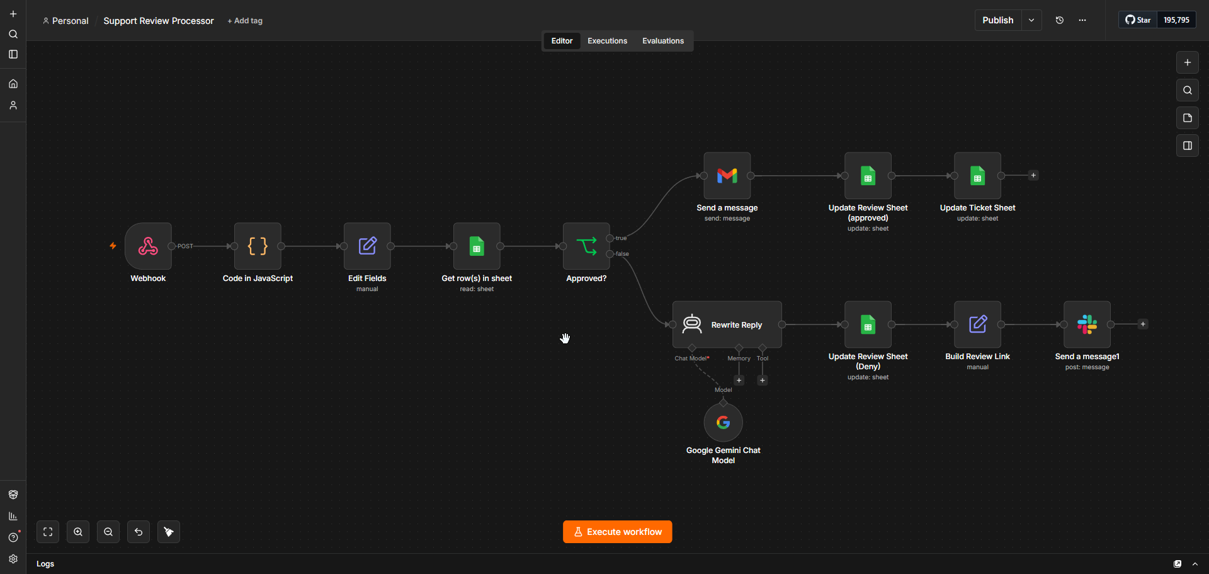This screenshot has height=574, width=1209.
Task: Open workflow history
Action: [x=1060, y=20]
